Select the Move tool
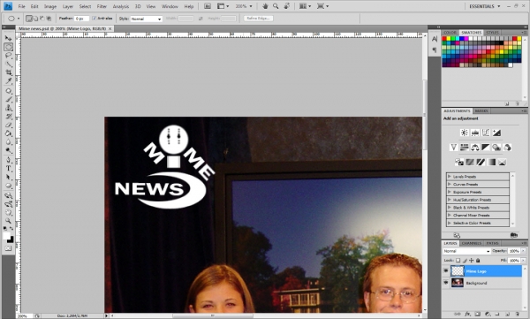This screenshot has height=319, width=530. tap(9, 38)
